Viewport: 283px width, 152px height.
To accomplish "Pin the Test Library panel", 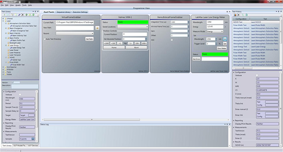I will pyautogui.click(x=36, y=12).
